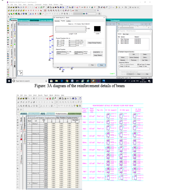
Task: Click the first table navigation arrow in lower window
Action: 28,118
